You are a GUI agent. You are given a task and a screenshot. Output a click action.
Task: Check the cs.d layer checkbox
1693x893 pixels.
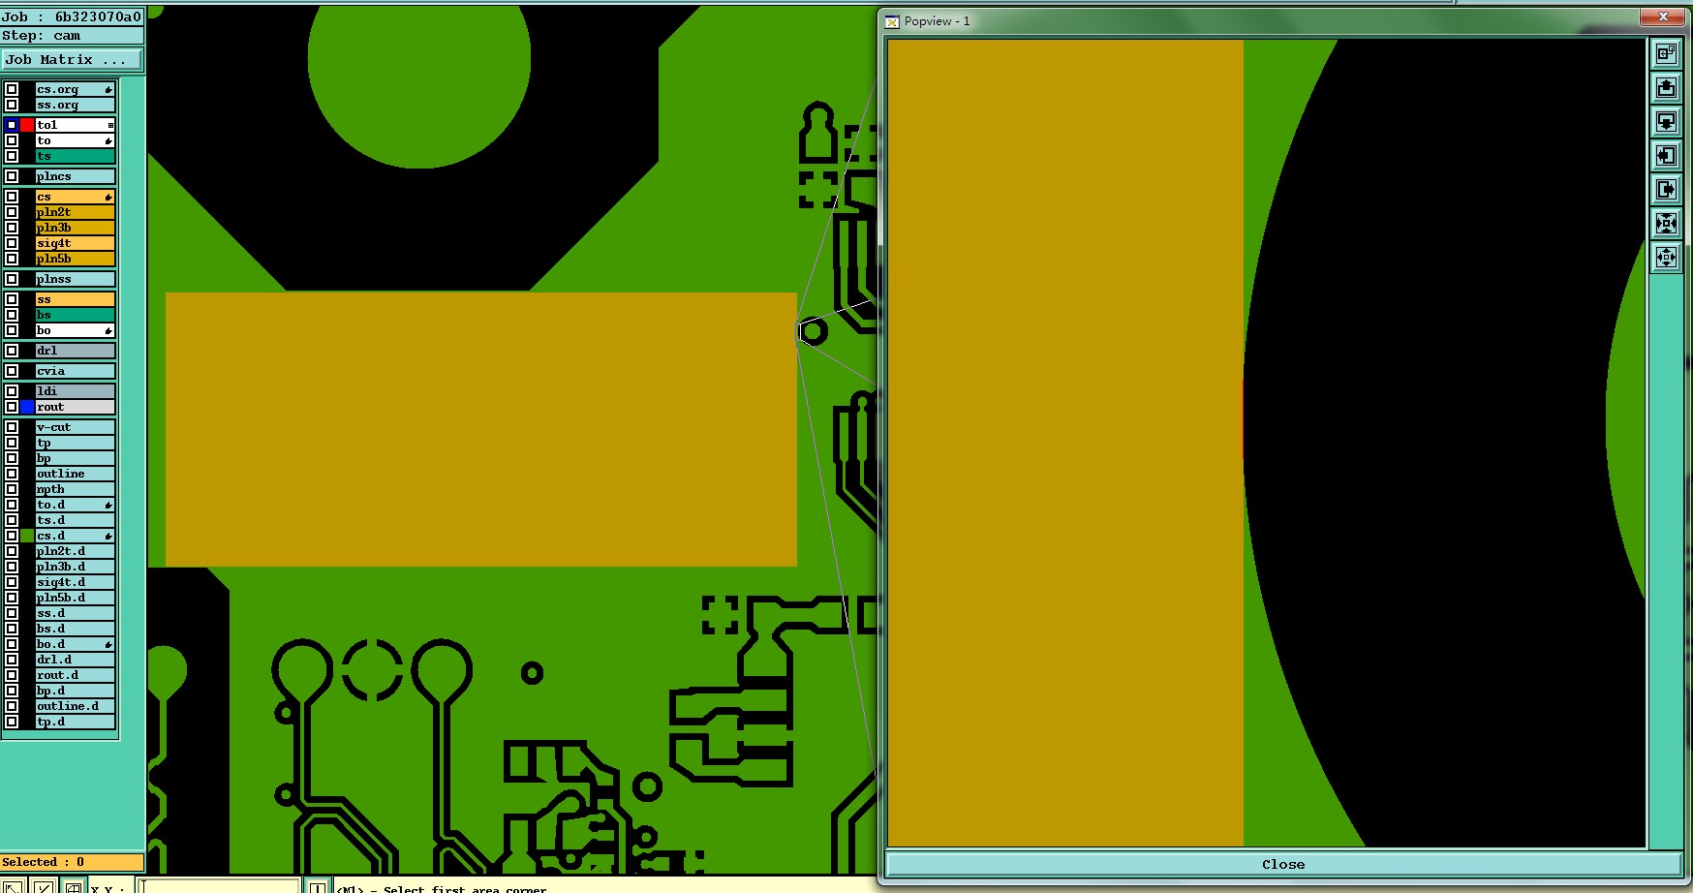(12, 536)
